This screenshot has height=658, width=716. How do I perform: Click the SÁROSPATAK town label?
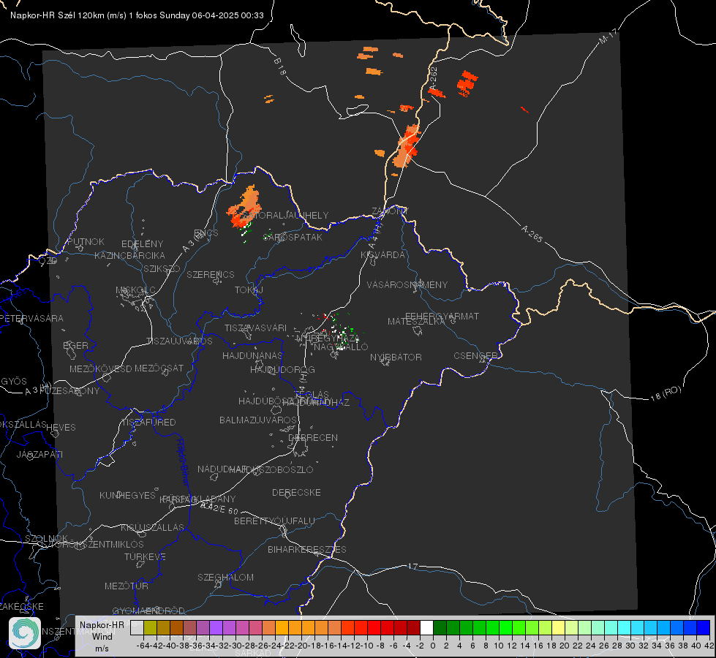click(293, 237)
